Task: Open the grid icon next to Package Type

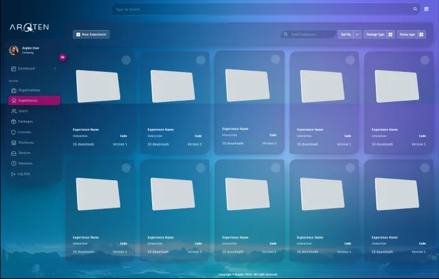Action: point(391,34)
